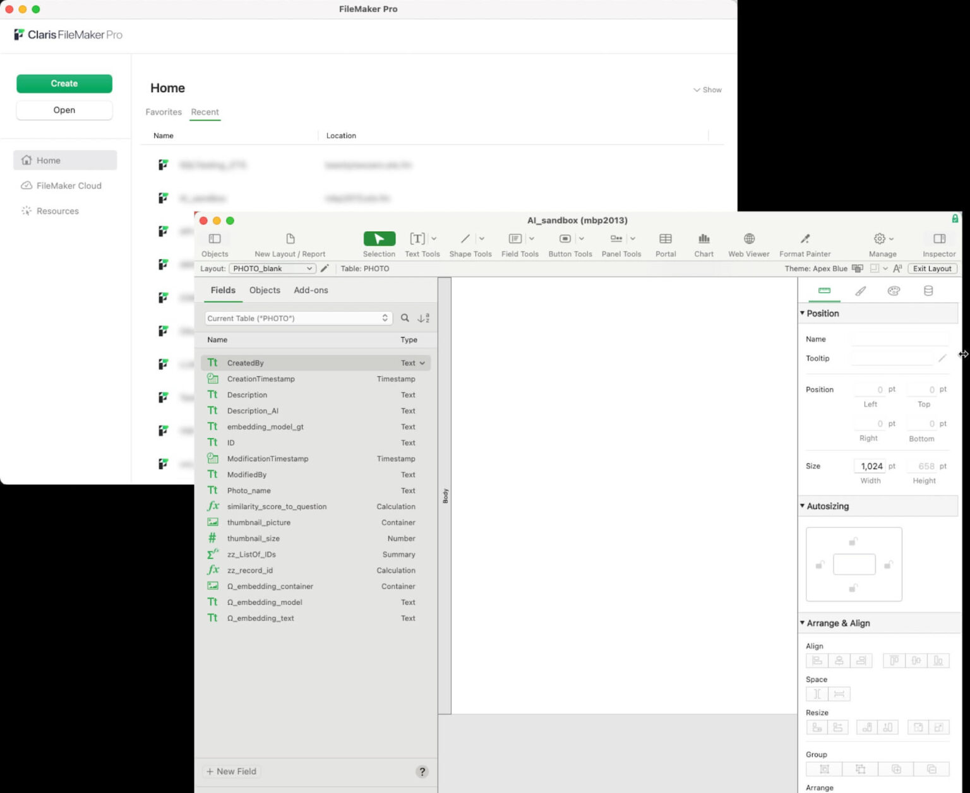Click the Exit Layout button

click(x=932, y=268)
